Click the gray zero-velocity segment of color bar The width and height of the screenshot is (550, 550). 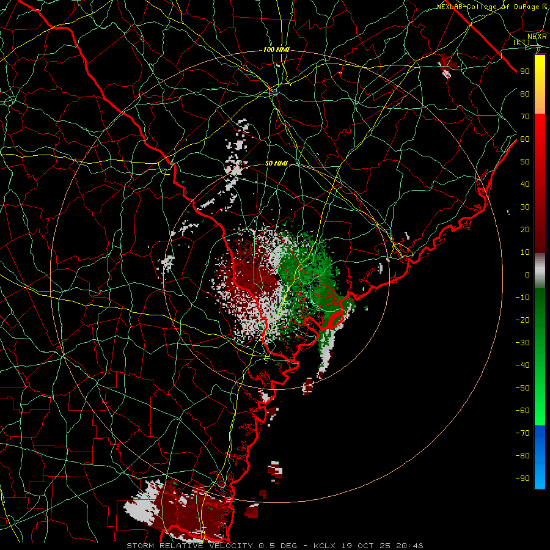tap(540, 271)
